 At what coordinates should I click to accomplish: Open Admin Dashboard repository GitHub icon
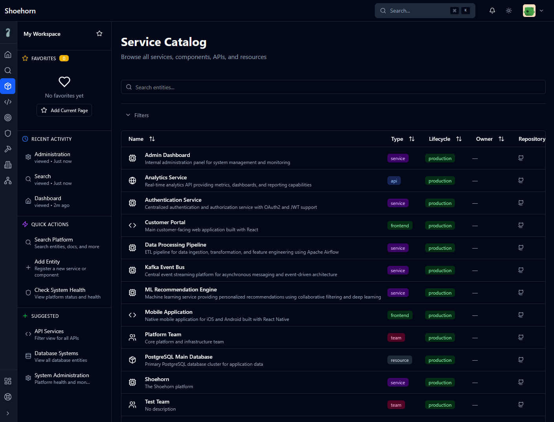pyautogui.click(x=521, y=158)
